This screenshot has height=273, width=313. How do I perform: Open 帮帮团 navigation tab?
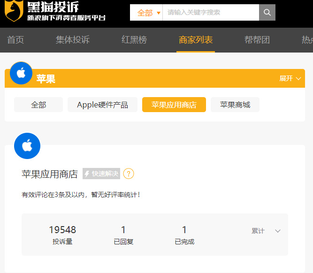(x=257, y=40)
